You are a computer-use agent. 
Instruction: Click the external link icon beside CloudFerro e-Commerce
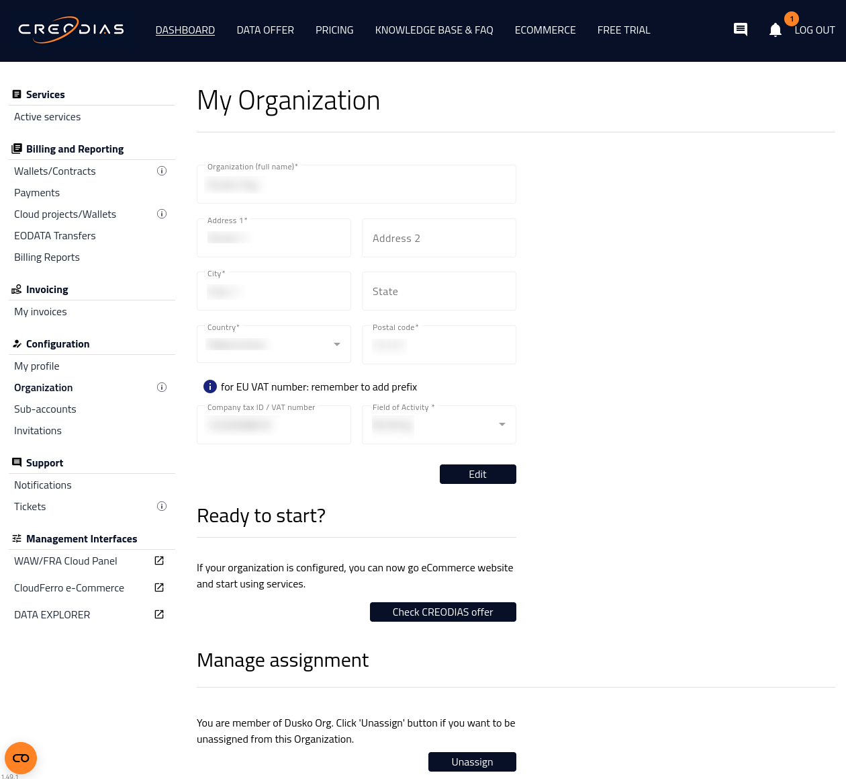point(158,587)
